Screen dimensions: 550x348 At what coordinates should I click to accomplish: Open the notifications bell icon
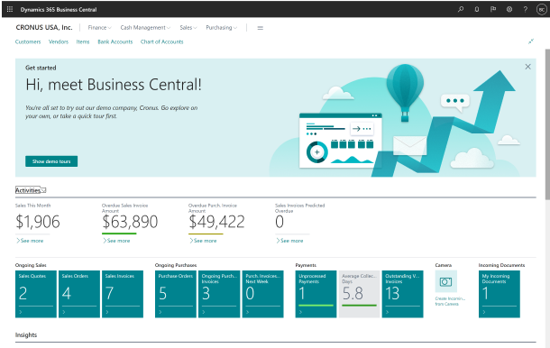477,10
